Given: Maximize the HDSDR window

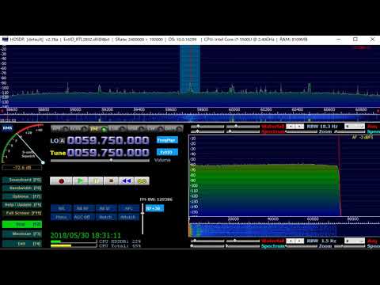Looking at the screenshot, I should [x=355, y=40].
